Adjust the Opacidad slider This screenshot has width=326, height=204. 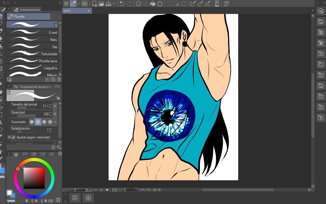[x=26, y=116]
